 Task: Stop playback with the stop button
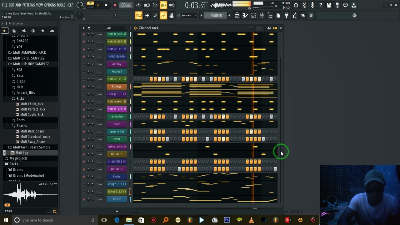[x=106, y=5]
